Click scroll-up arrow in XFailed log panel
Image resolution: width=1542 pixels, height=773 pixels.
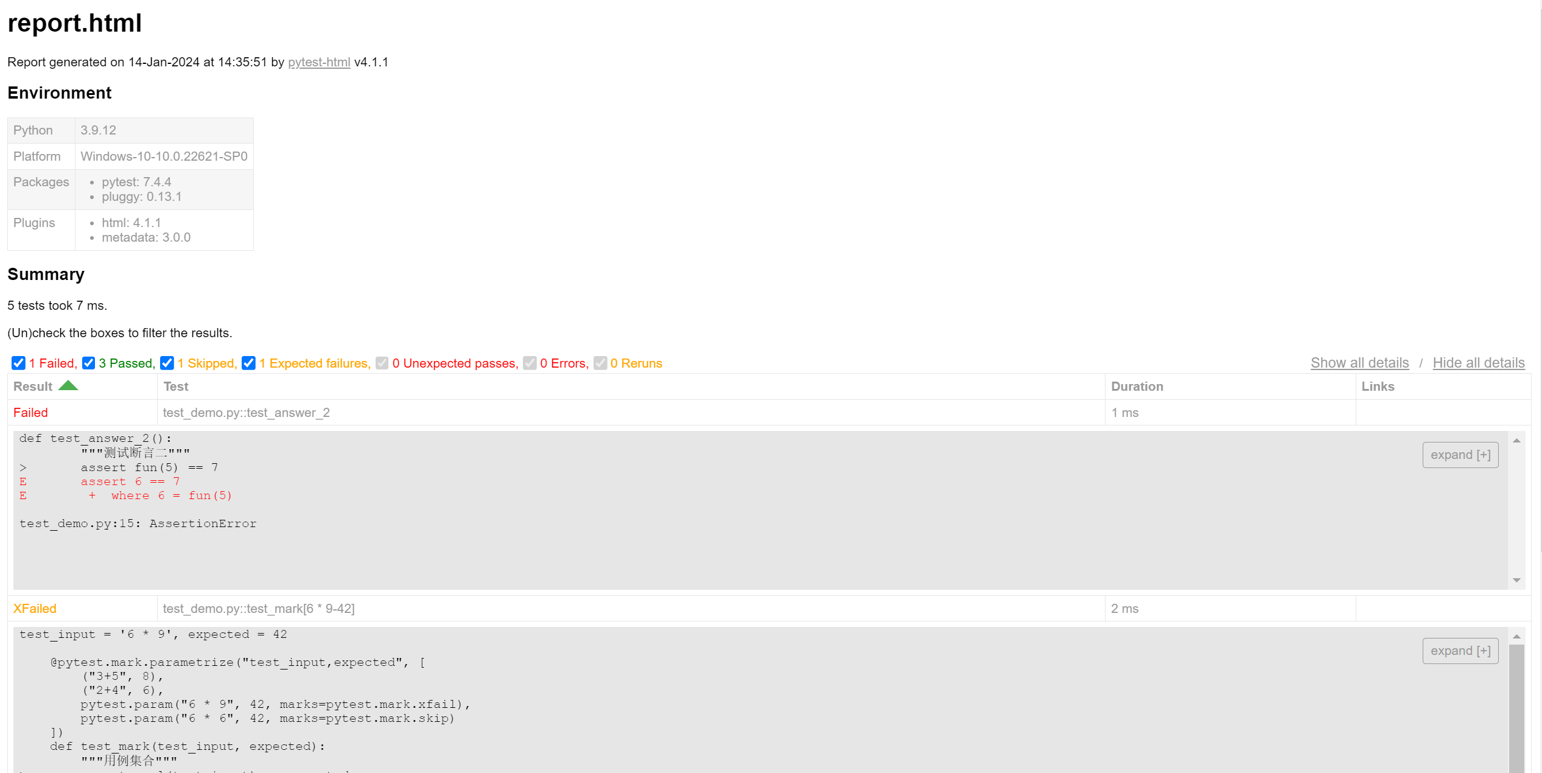[x=1516, y=637]
